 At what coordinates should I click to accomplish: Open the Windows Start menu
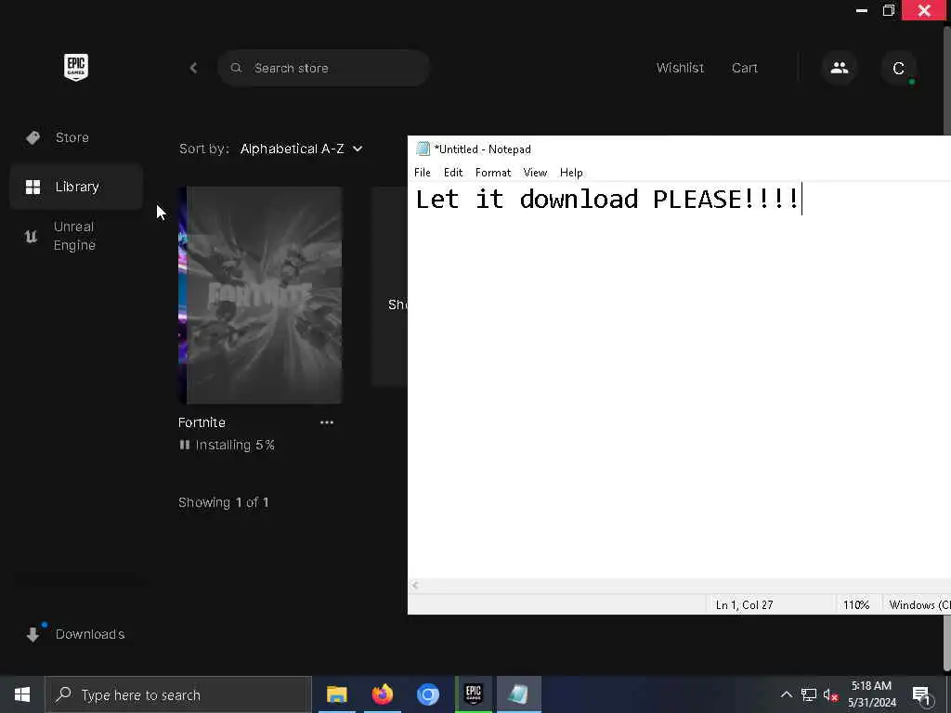22,694
